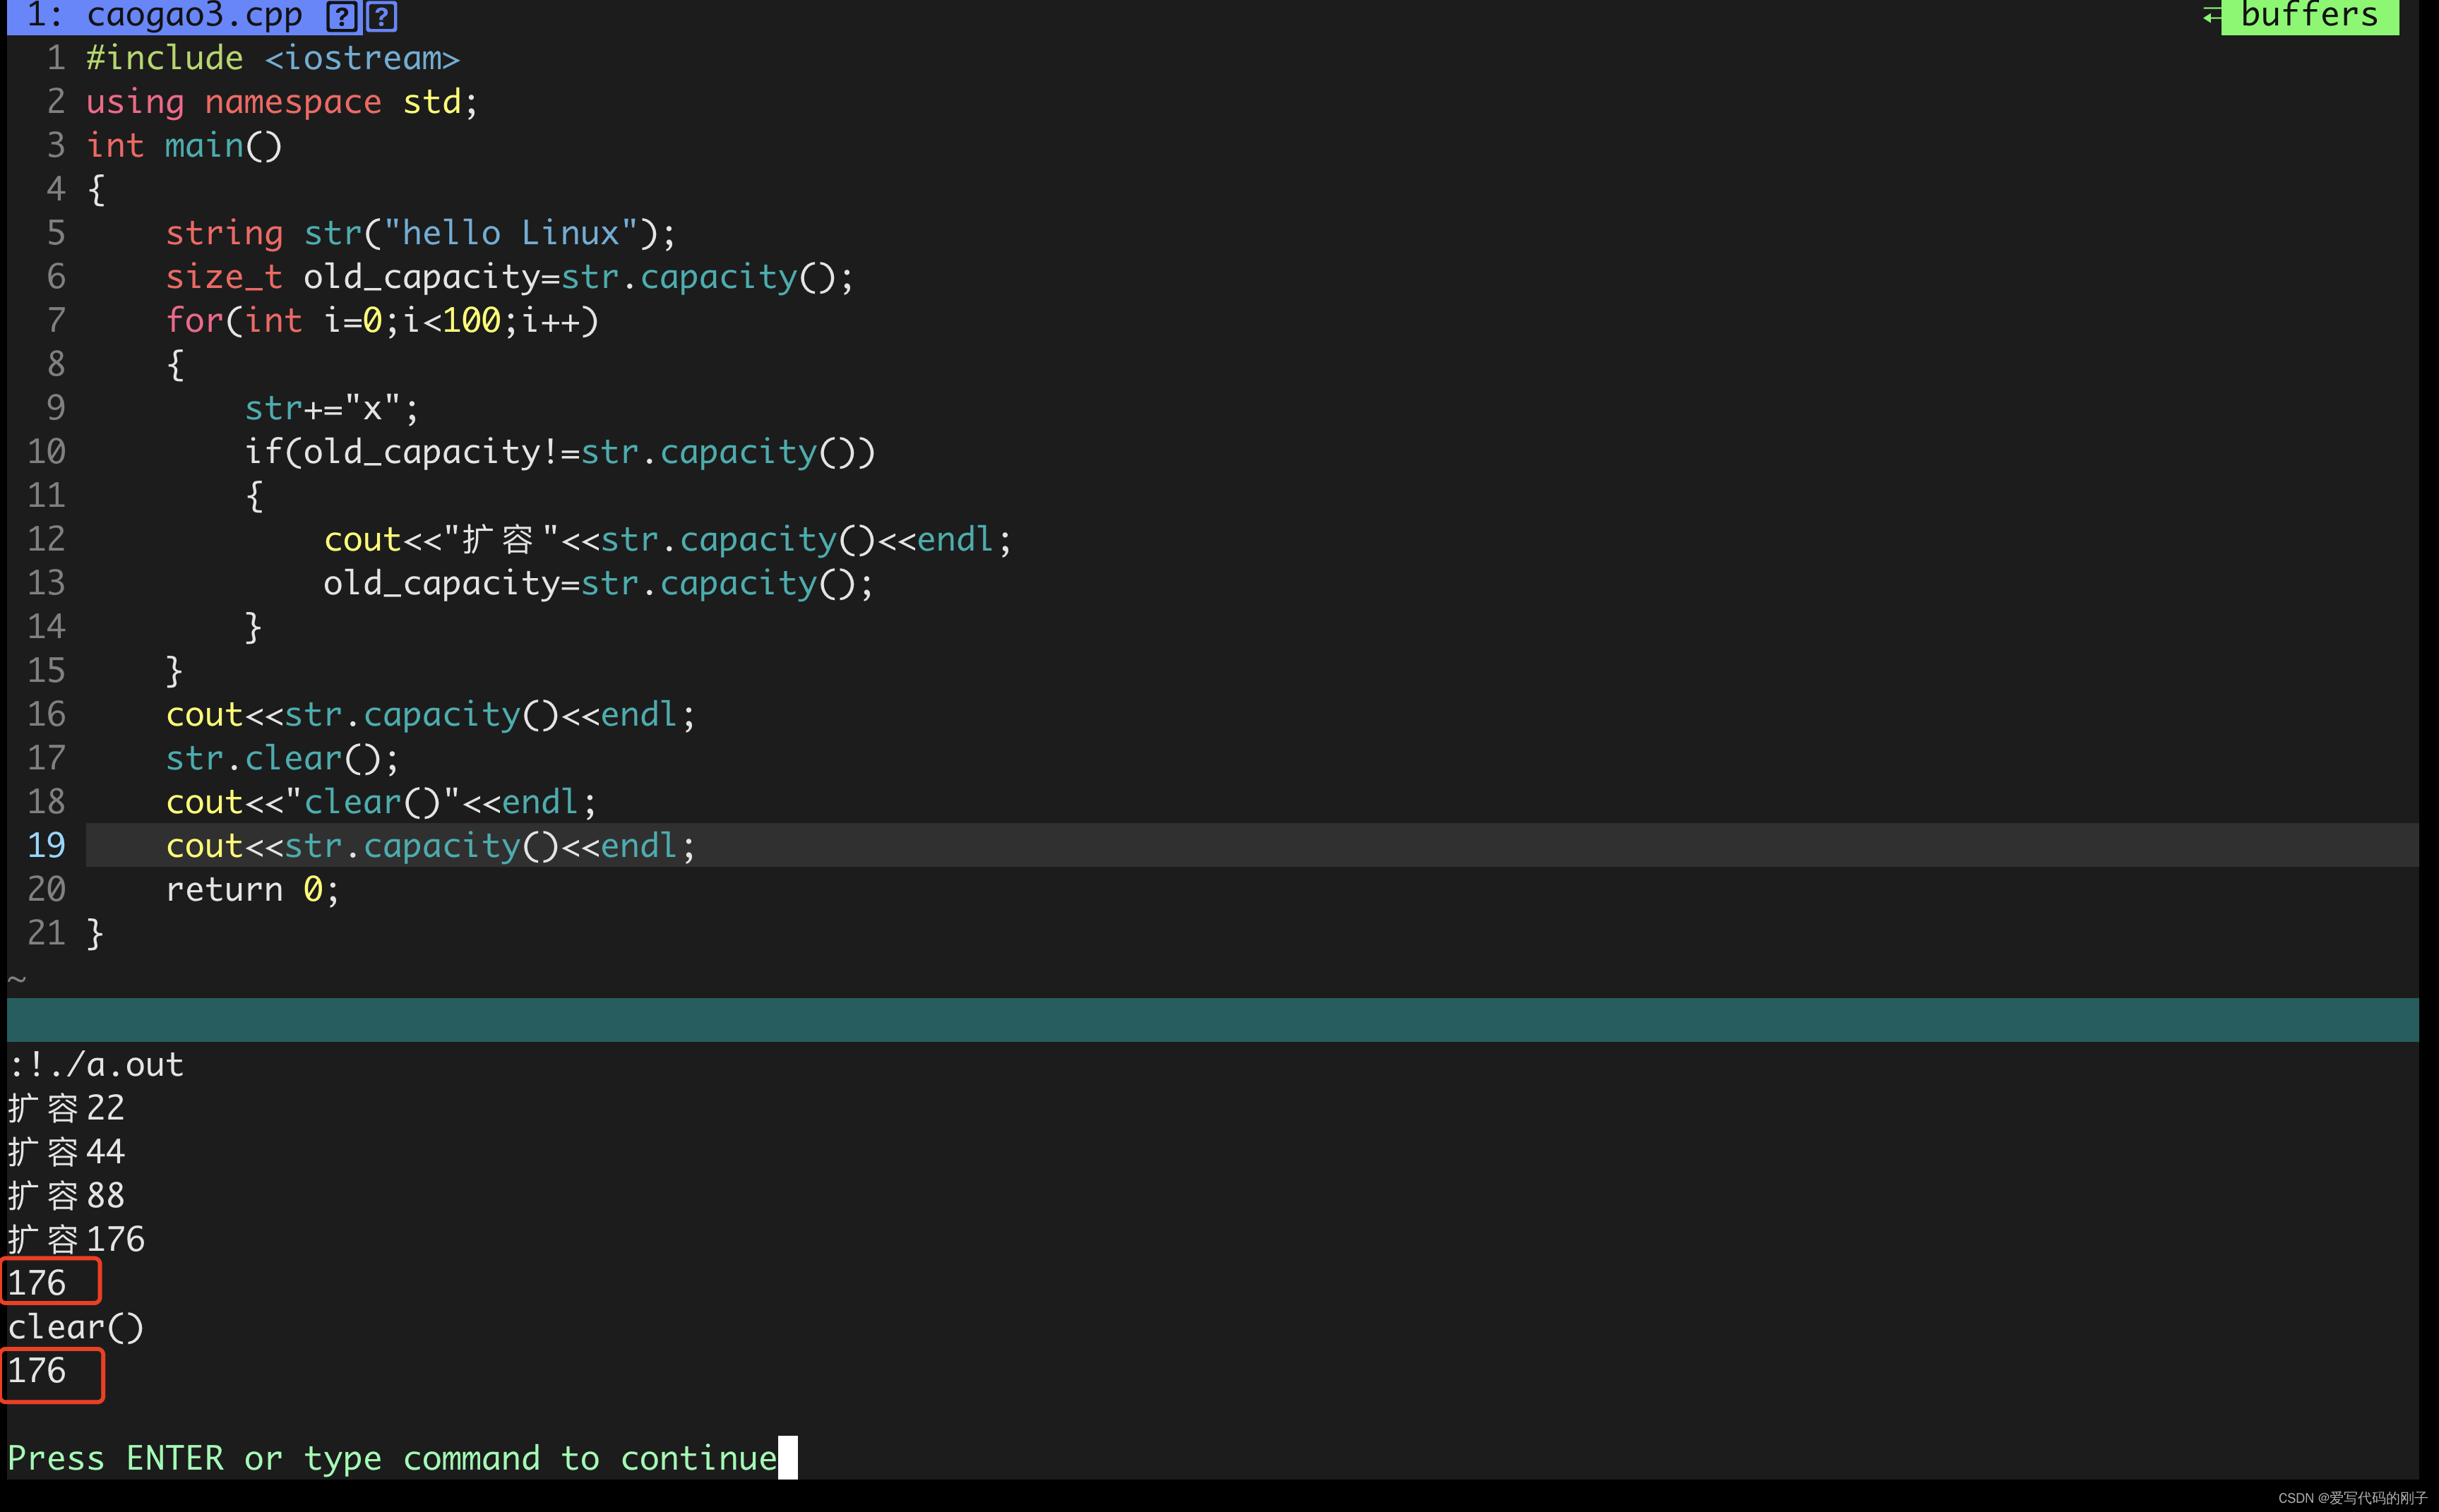Click the 'clear()' output line

76,1328
